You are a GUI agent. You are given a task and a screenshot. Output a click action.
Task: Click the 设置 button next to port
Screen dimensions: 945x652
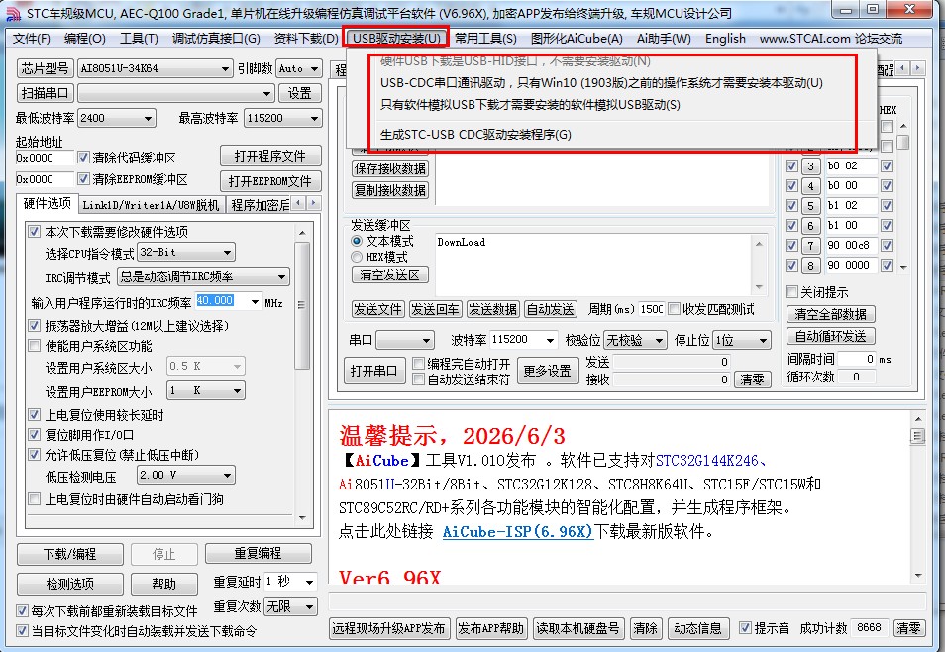[x=299, y=93]
